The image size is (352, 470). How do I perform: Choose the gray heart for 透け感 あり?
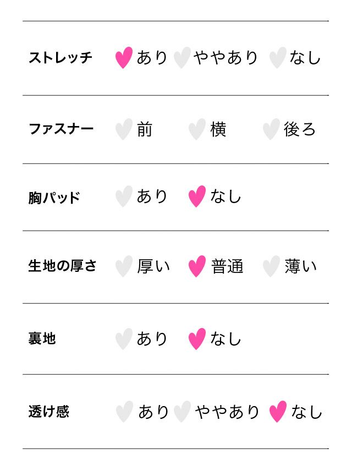124,412
